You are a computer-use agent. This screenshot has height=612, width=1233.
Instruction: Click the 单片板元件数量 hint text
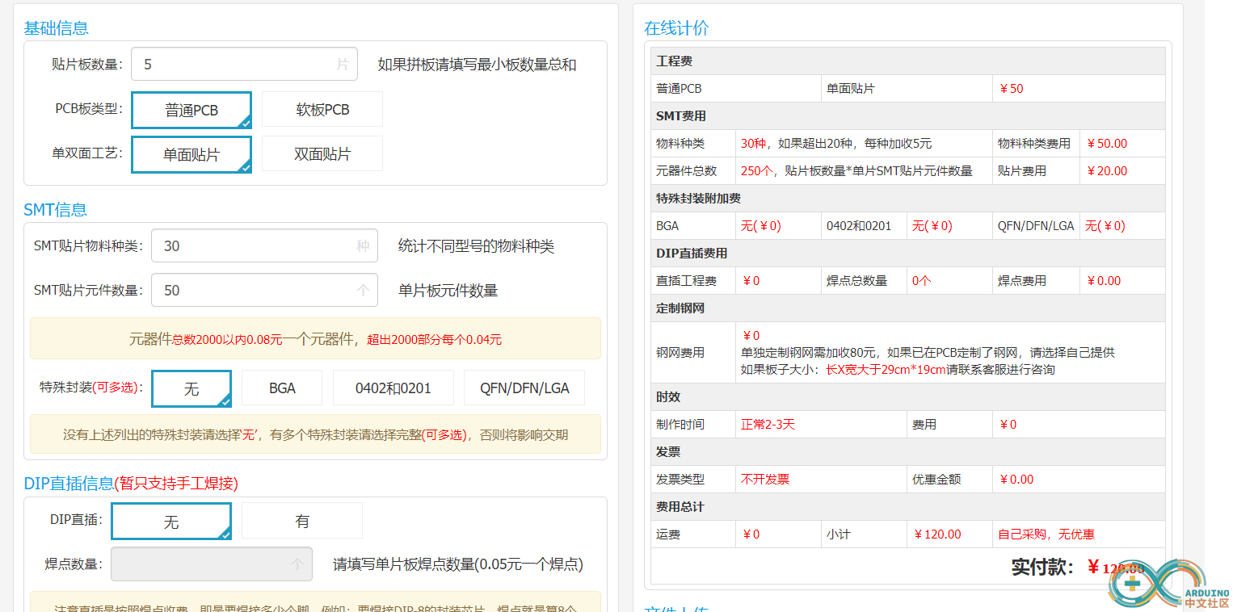point(448,291)
